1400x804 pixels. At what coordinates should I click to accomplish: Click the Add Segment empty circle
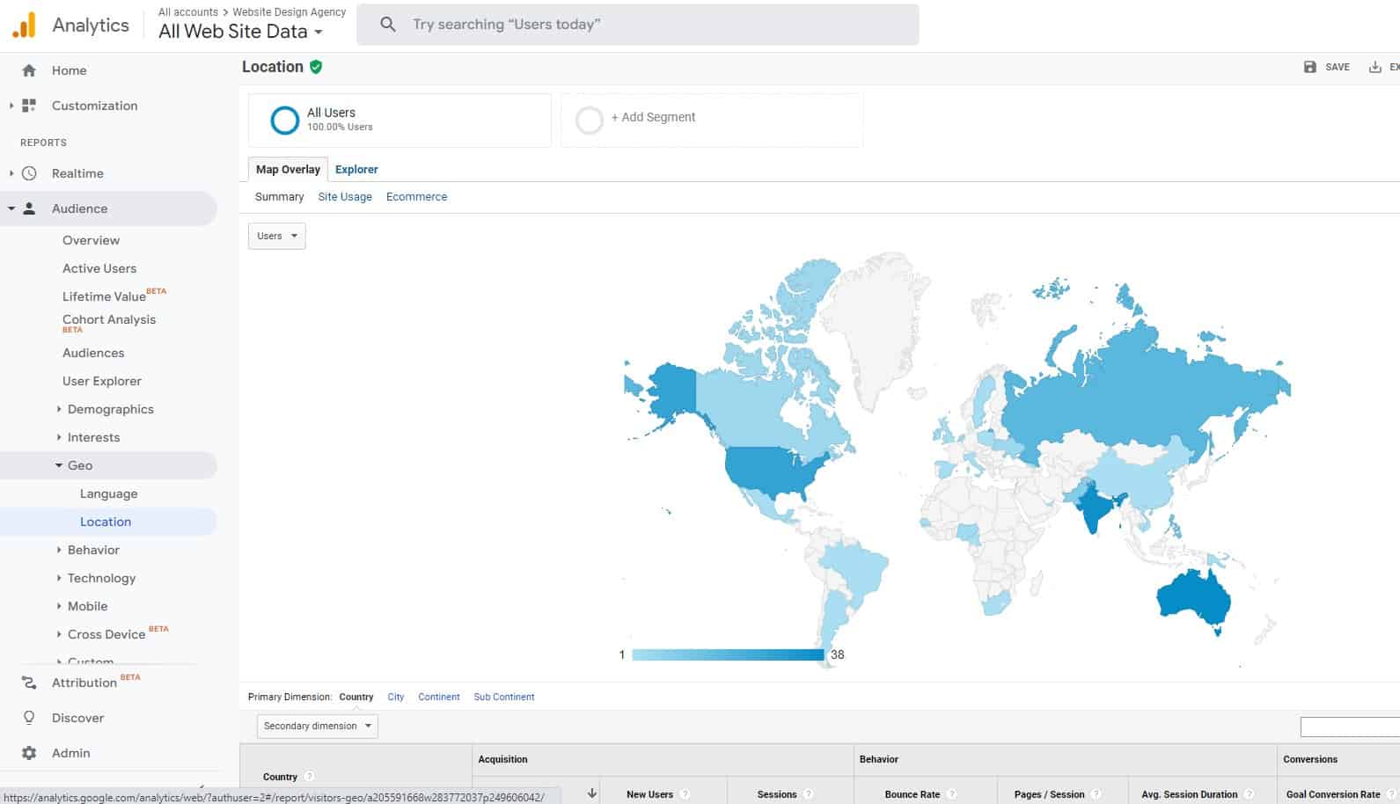pyautogui.click(x=589, y=120)
